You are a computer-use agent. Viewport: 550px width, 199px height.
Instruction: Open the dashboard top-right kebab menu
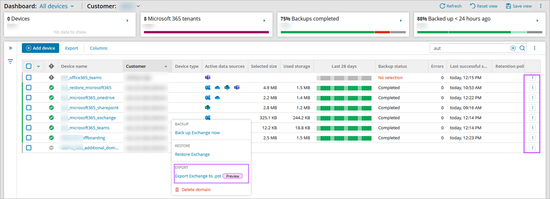point(541,6)
